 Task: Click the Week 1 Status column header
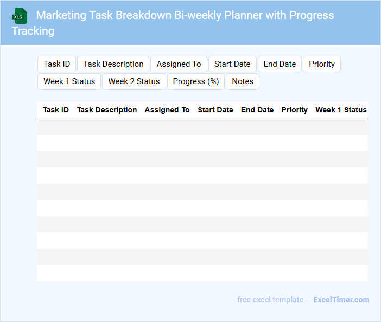[x=341, y=110]
